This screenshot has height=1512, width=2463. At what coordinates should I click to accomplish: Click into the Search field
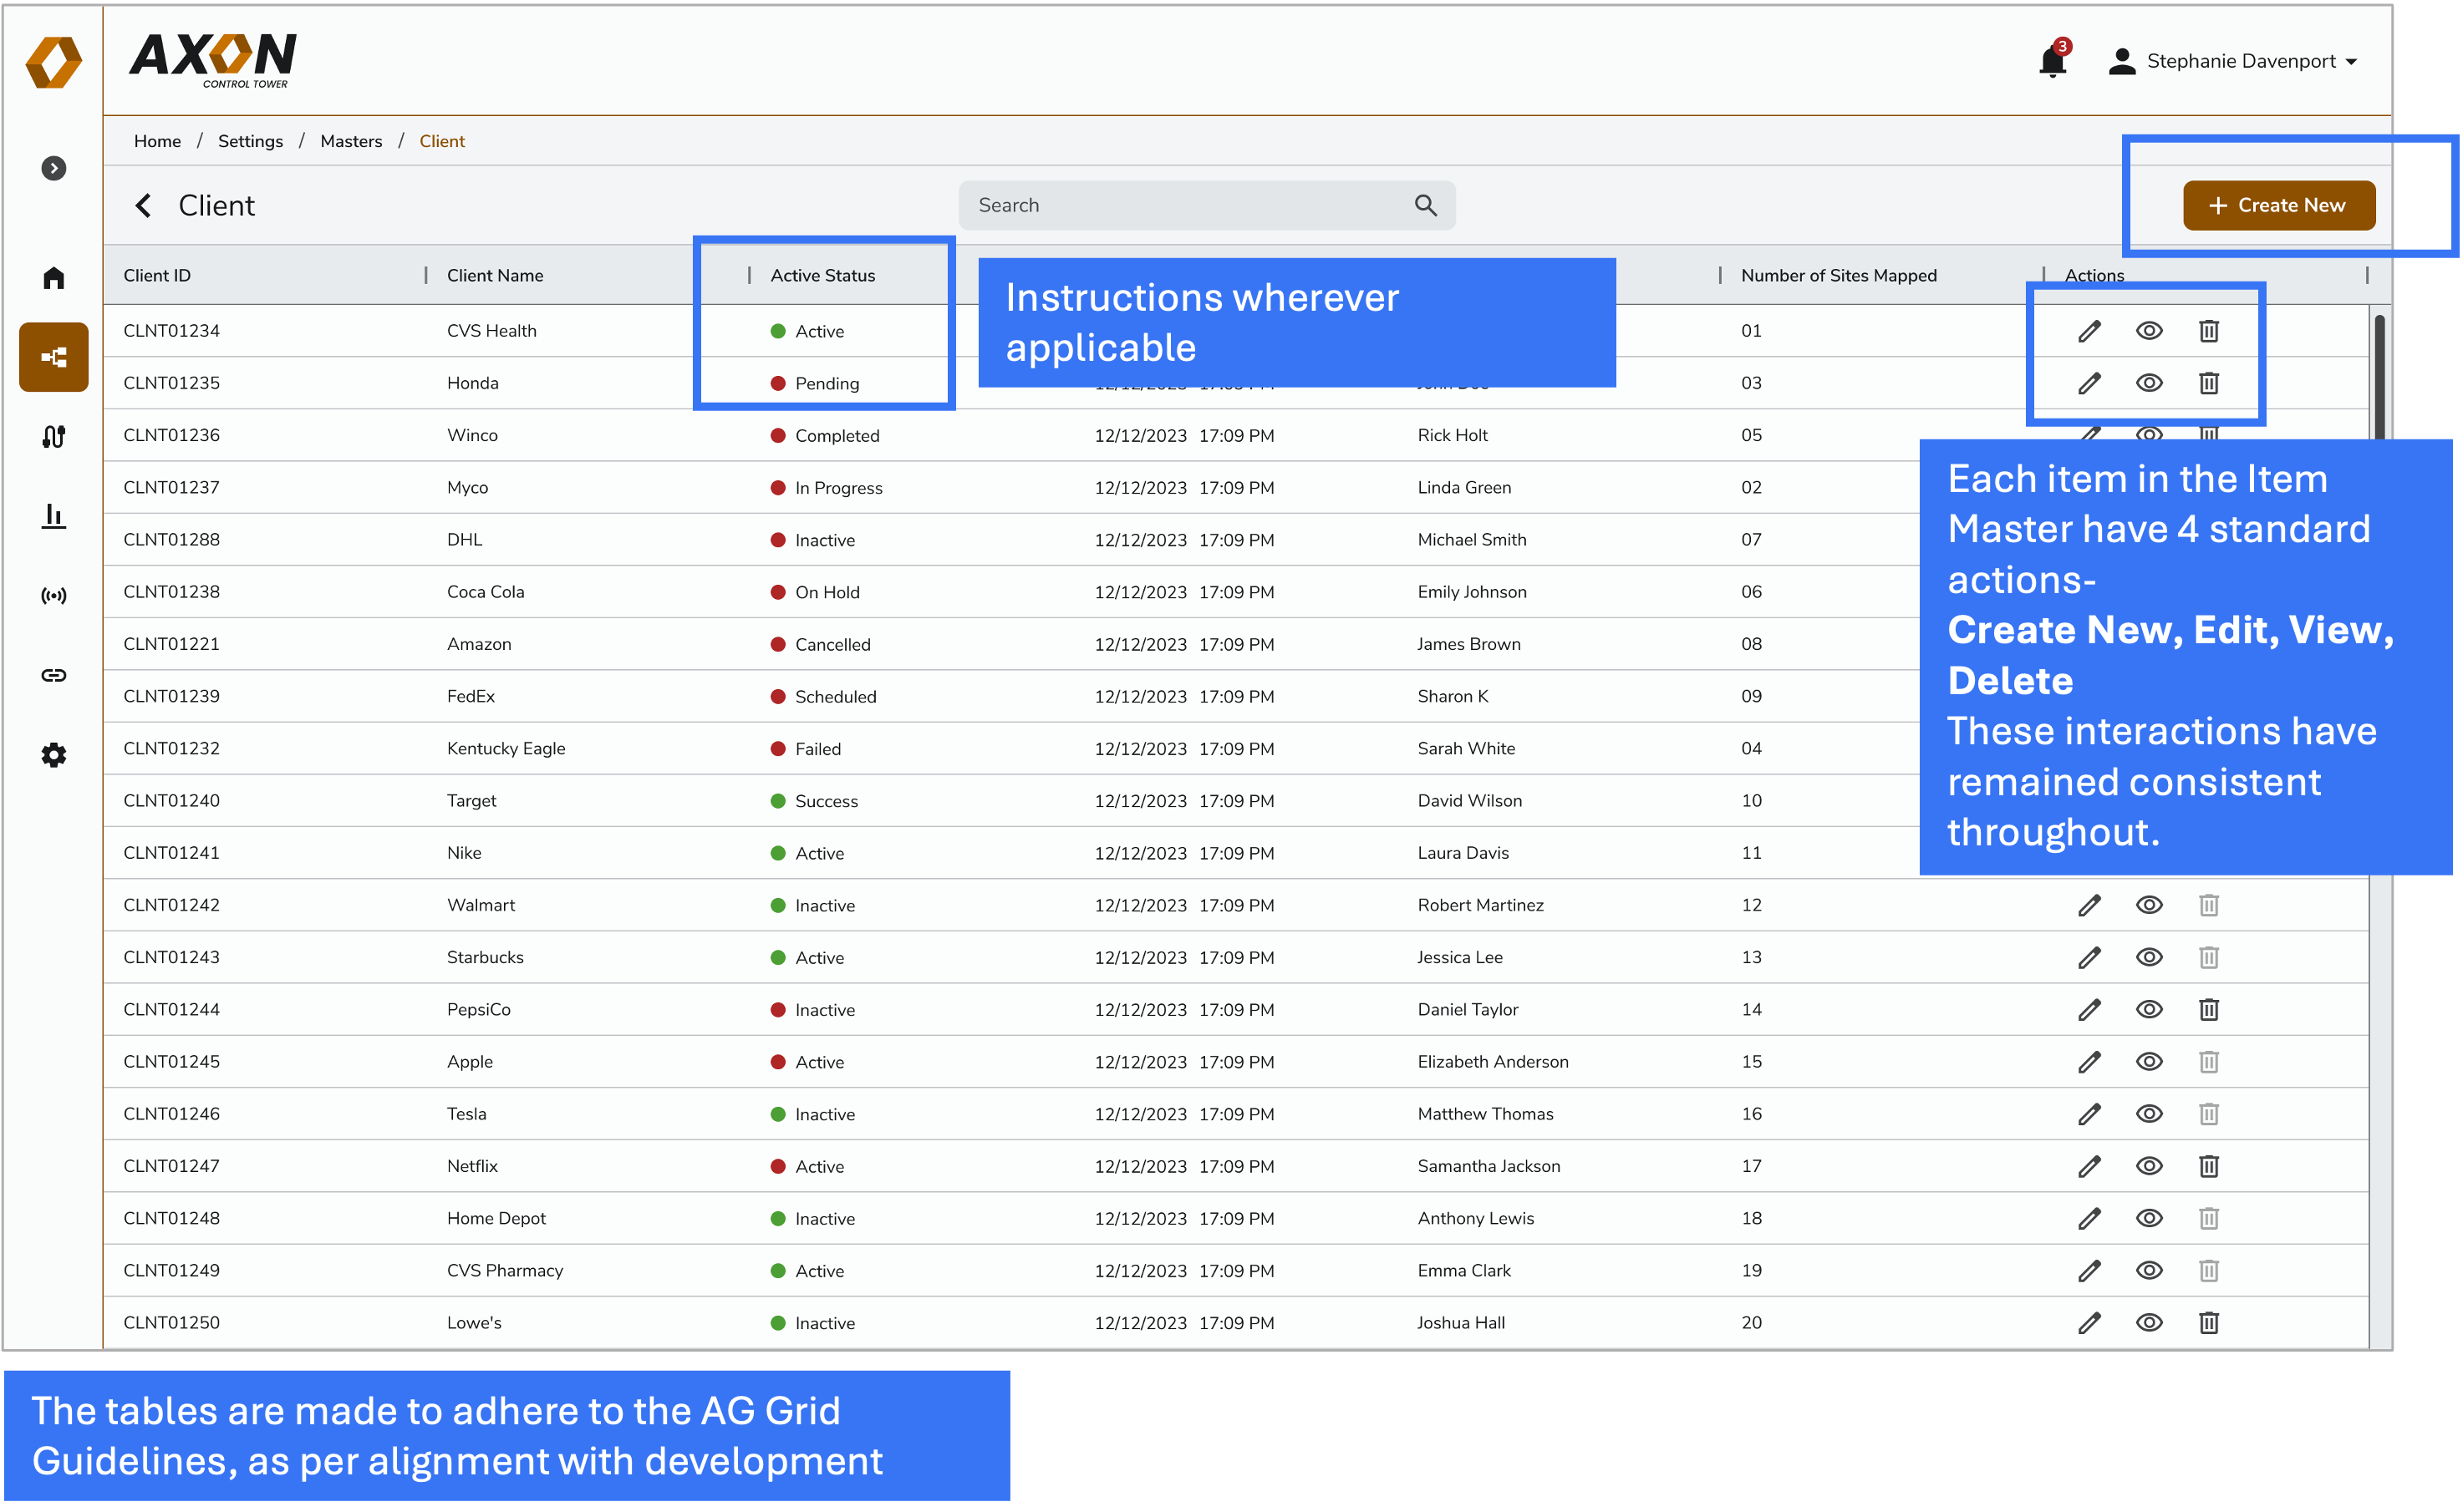pos(1207,205)
